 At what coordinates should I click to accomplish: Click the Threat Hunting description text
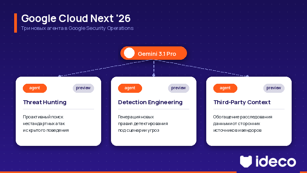tap(46, 123)
